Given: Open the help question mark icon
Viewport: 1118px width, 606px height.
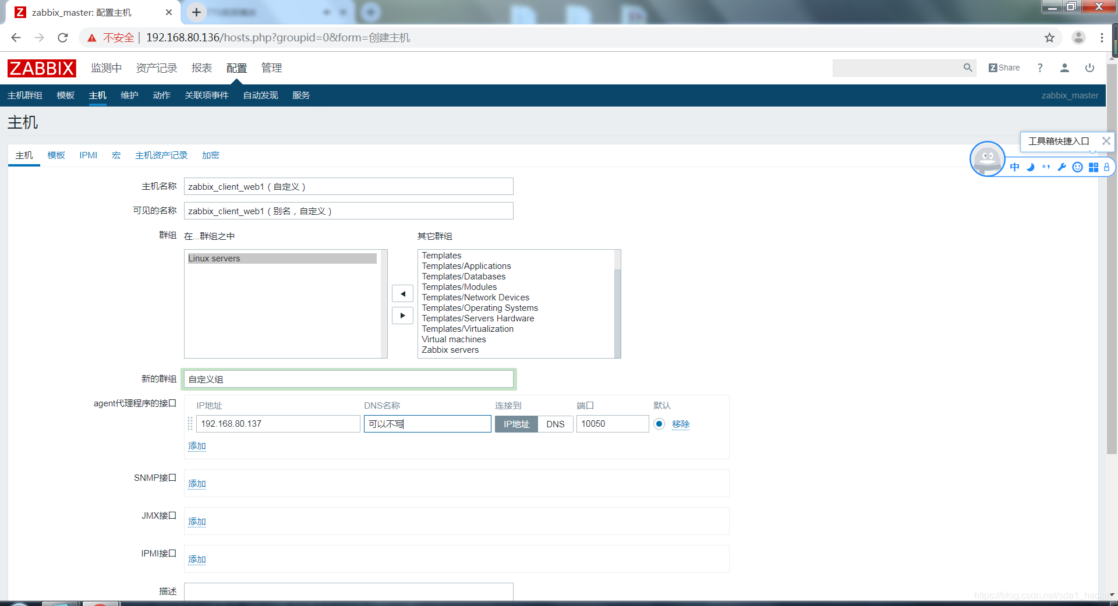Looking at the screenshot, I should (1040, 68).
